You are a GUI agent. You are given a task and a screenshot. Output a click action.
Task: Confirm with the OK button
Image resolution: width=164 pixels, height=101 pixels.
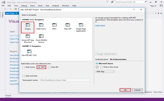tap(125, 90)
